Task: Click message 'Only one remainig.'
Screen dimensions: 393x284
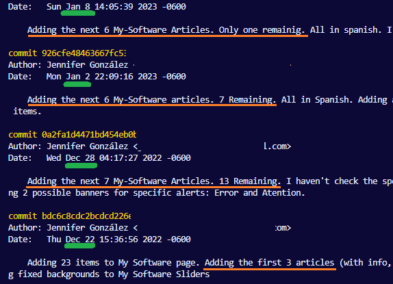Action: (262, 30)
